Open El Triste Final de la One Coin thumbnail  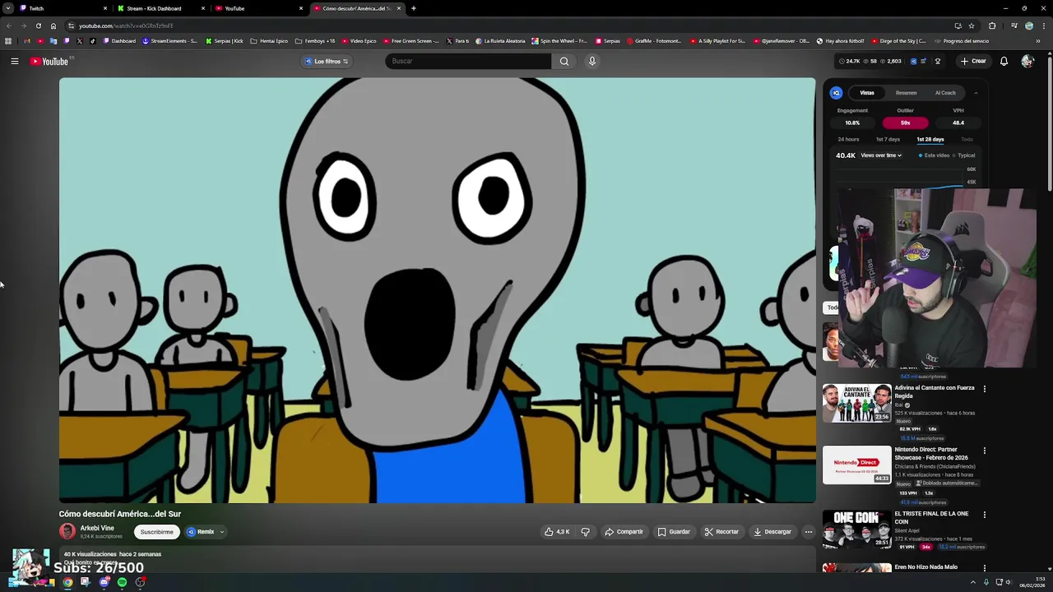pos(856,529)
